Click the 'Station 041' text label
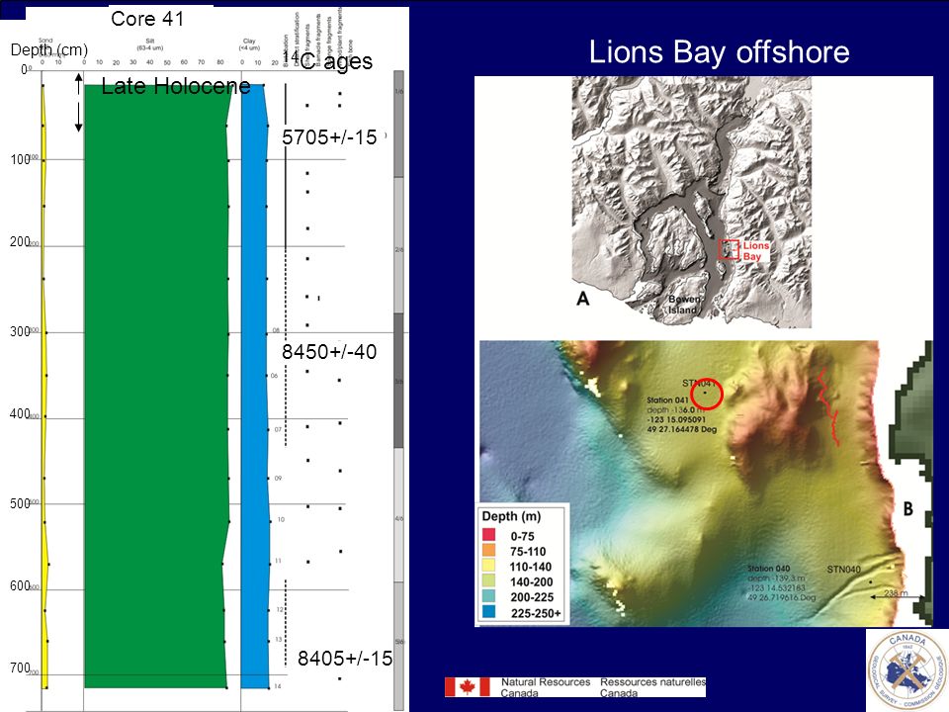The width and height of the screenshot is (949, 712). pos(667,400)
